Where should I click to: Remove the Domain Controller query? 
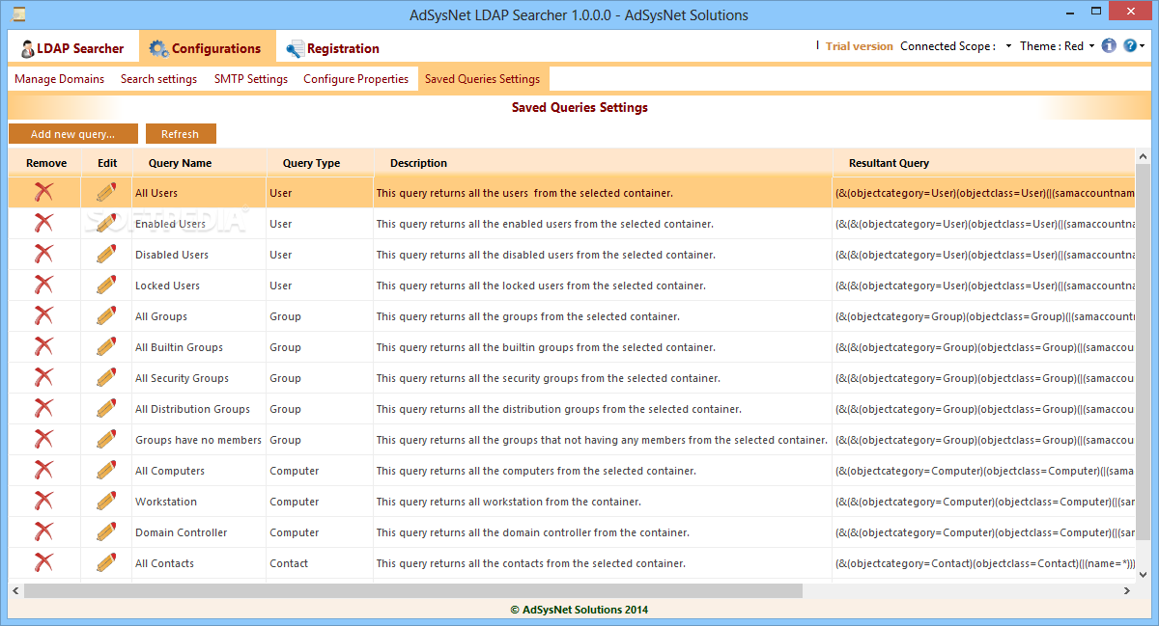[43, 532]
